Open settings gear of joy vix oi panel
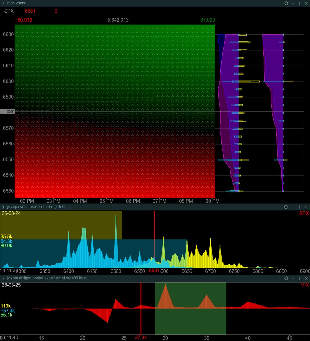The image size is (310, 341). tap(286, 278)
